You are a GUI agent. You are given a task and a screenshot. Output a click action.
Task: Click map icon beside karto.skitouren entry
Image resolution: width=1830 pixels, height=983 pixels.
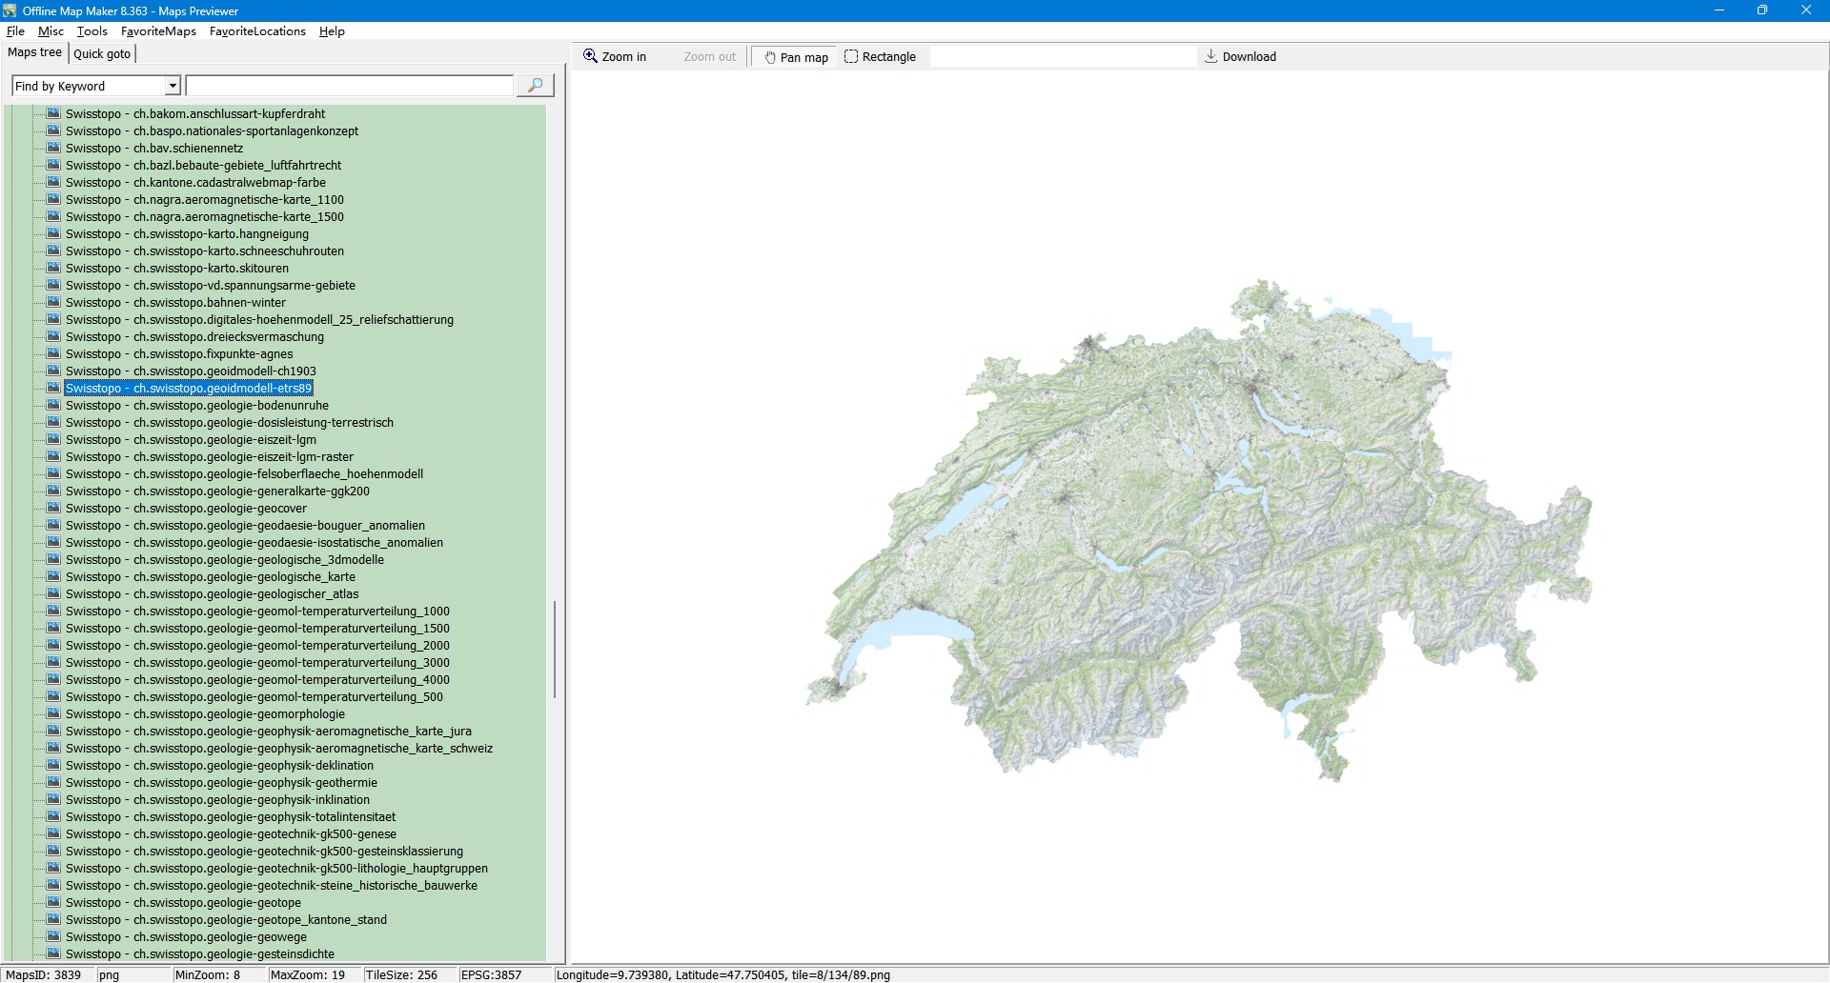click(53, 268)
